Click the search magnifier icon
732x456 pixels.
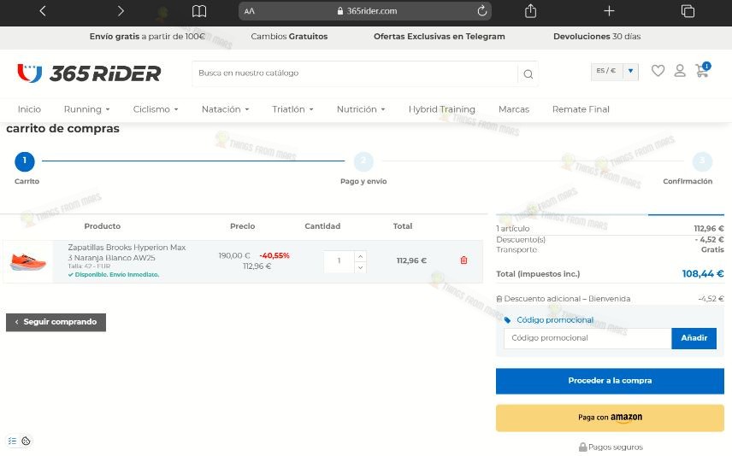coord(528,73)
